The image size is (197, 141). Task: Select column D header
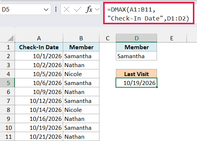tap(136, 38)
